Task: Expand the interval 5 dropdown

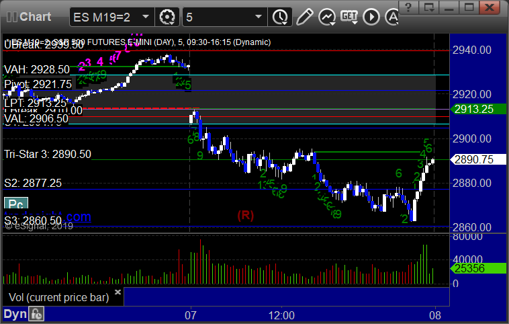Action: click(x=259, y=17)
